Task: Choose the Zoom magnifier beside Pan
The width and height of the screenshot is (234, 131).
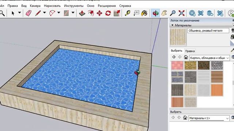Action: pos(173,13)
